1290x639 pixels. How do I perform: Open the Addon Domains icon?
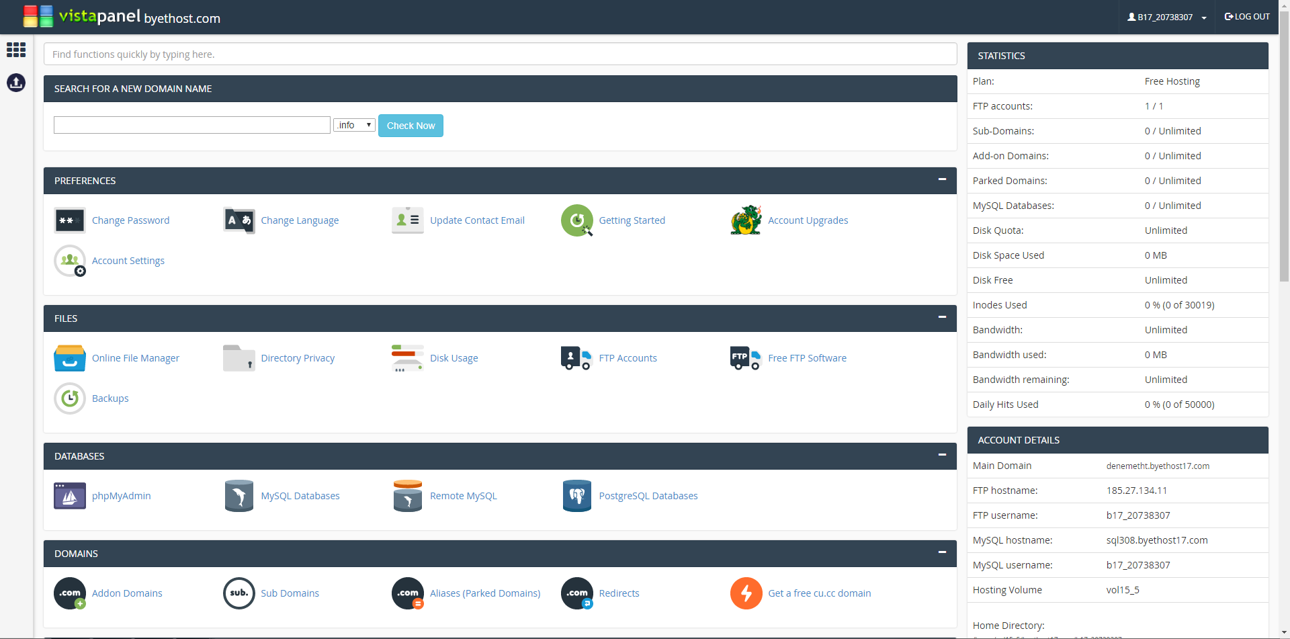coord(70,593)
